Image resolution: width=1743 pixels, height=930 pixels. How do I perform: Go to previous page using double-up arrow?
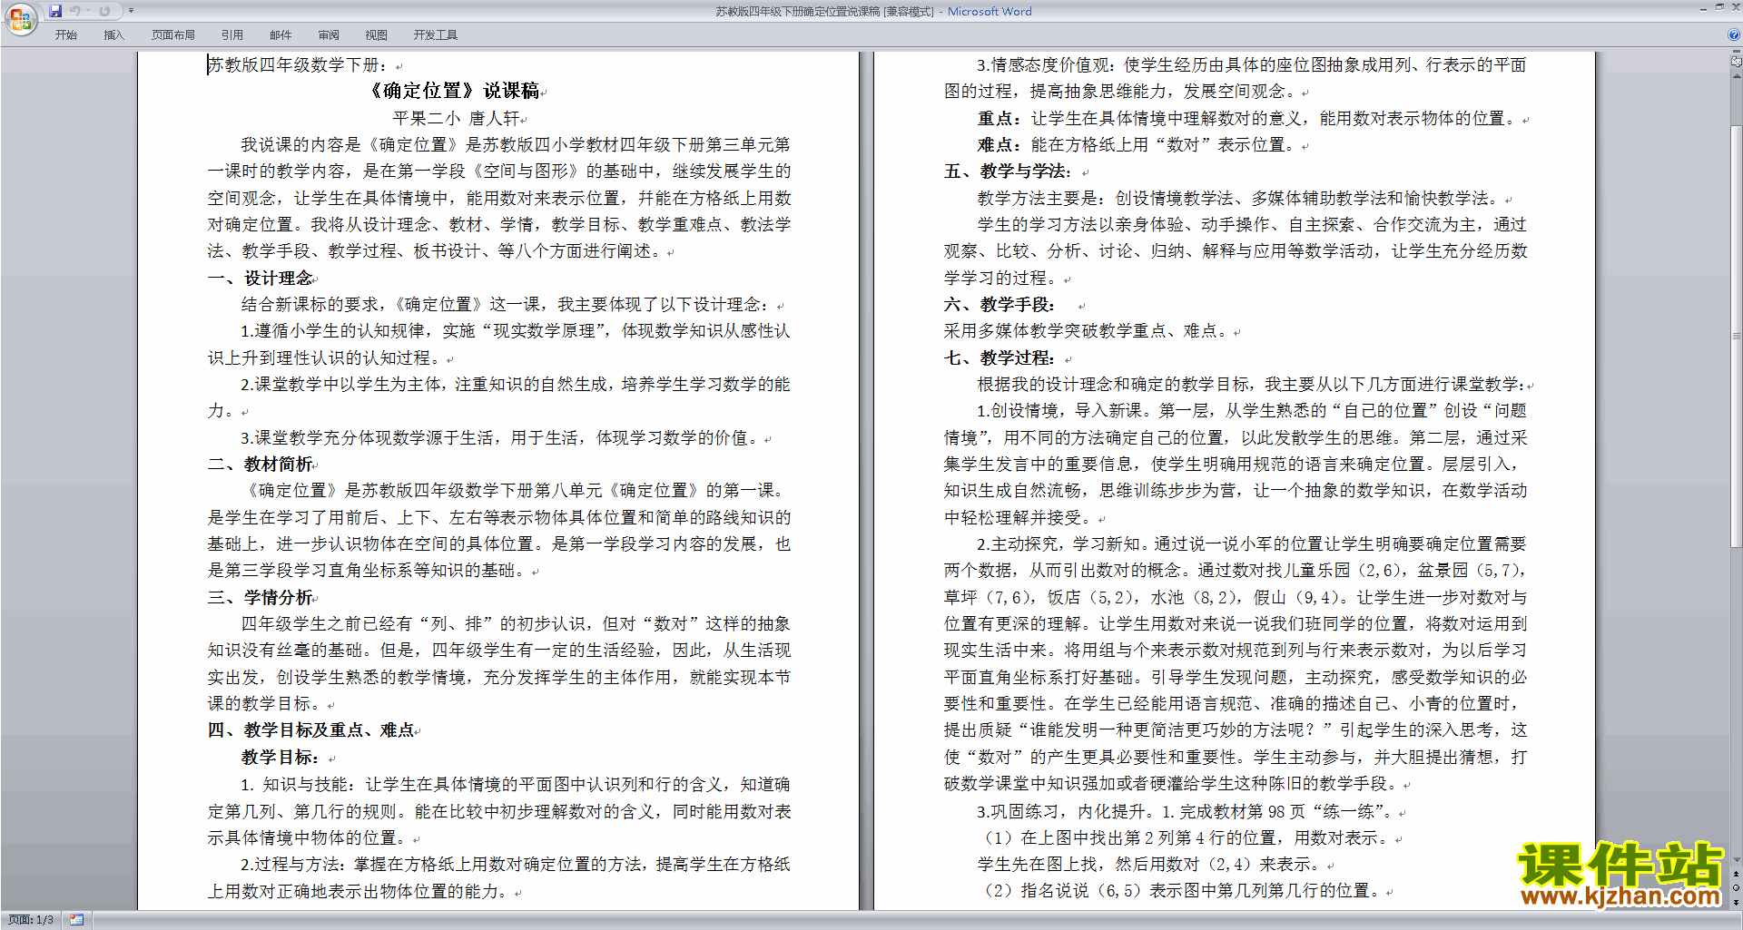(x=1737, y=875)
